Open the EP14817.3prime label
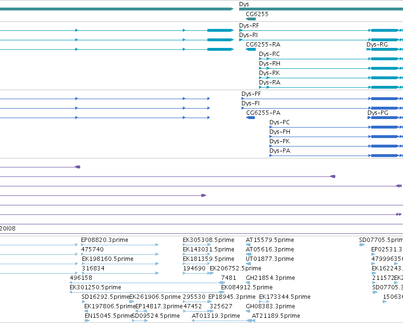Screen dimensions: 403x323 click(x=159, y=307)
